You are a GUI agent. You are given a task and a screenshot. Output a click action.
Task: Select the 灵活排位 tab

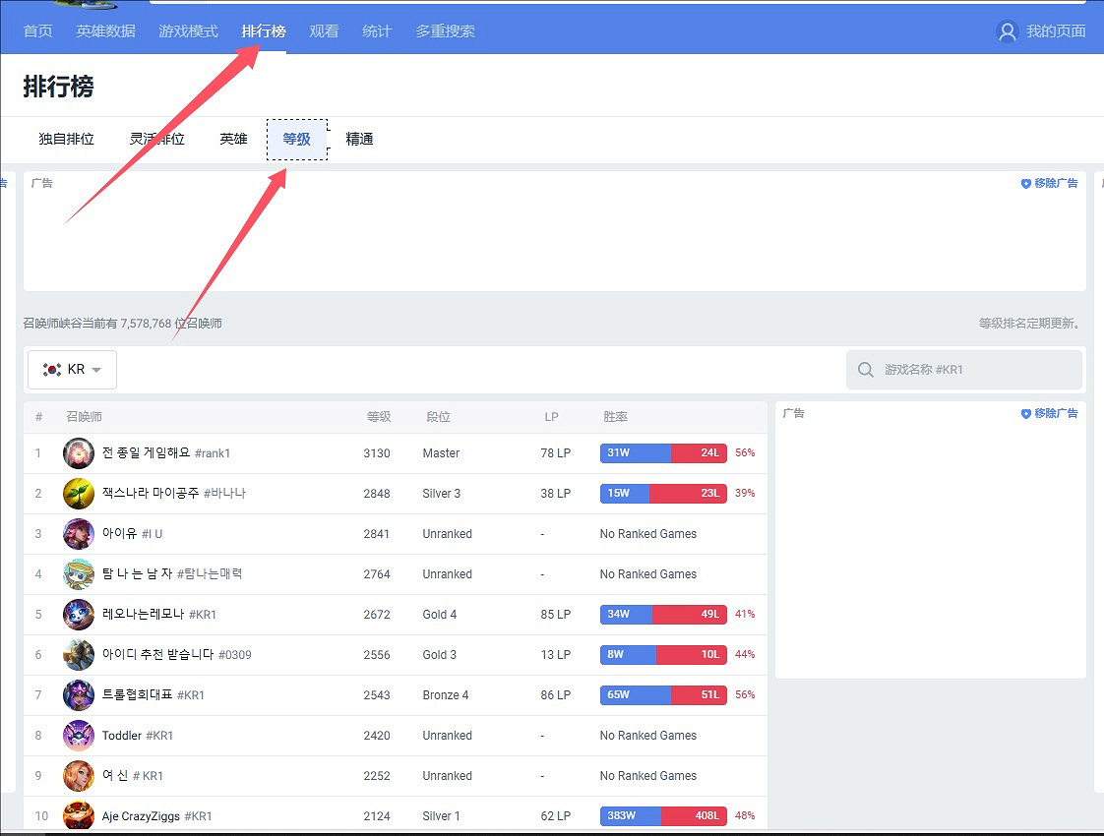(x=156, y=140)
